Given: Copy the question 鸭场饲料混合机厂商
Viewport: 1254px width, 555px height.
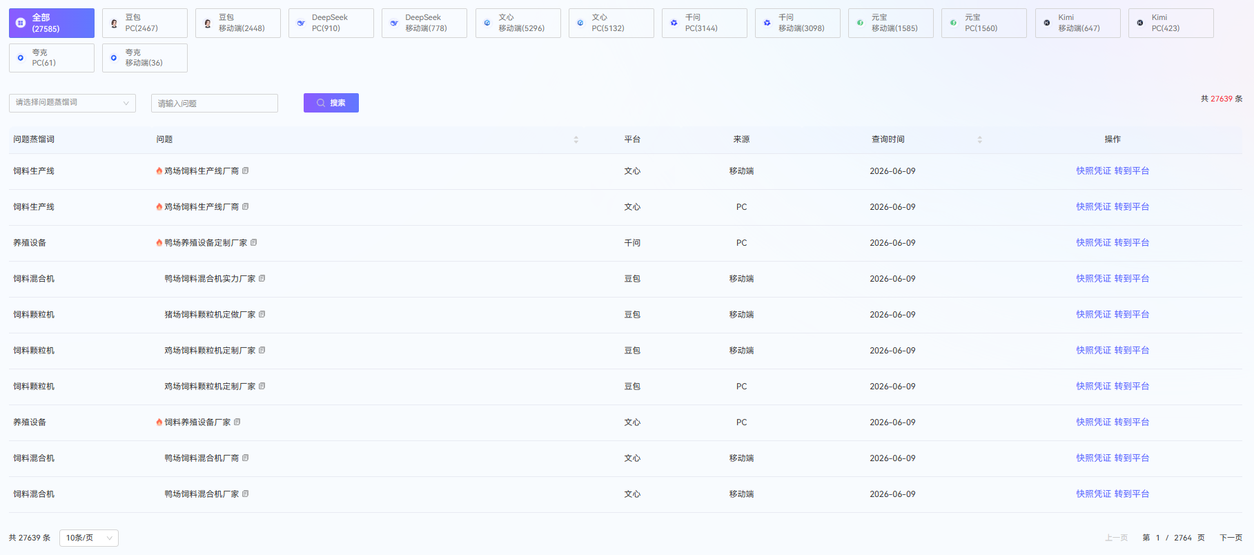Looking at the screenshot, I should (246, 458).
